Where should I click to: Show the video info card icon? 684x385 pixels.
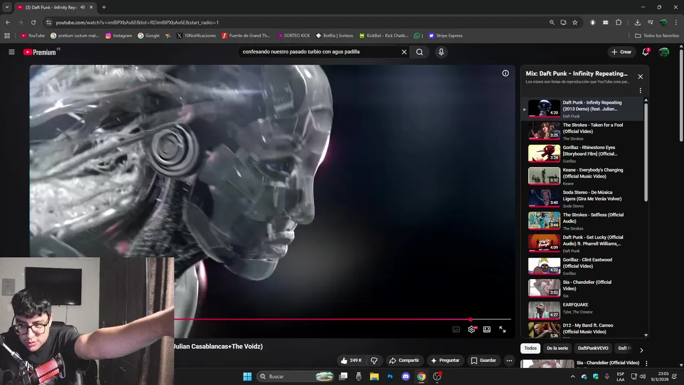(506, 73)
